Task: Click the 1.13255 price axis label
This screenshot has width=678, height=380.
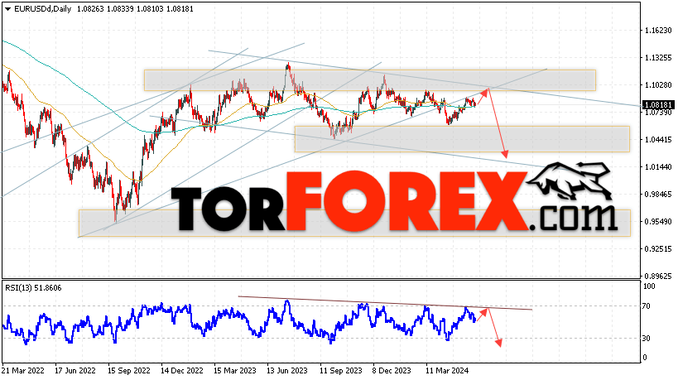Action: point(658,57)
